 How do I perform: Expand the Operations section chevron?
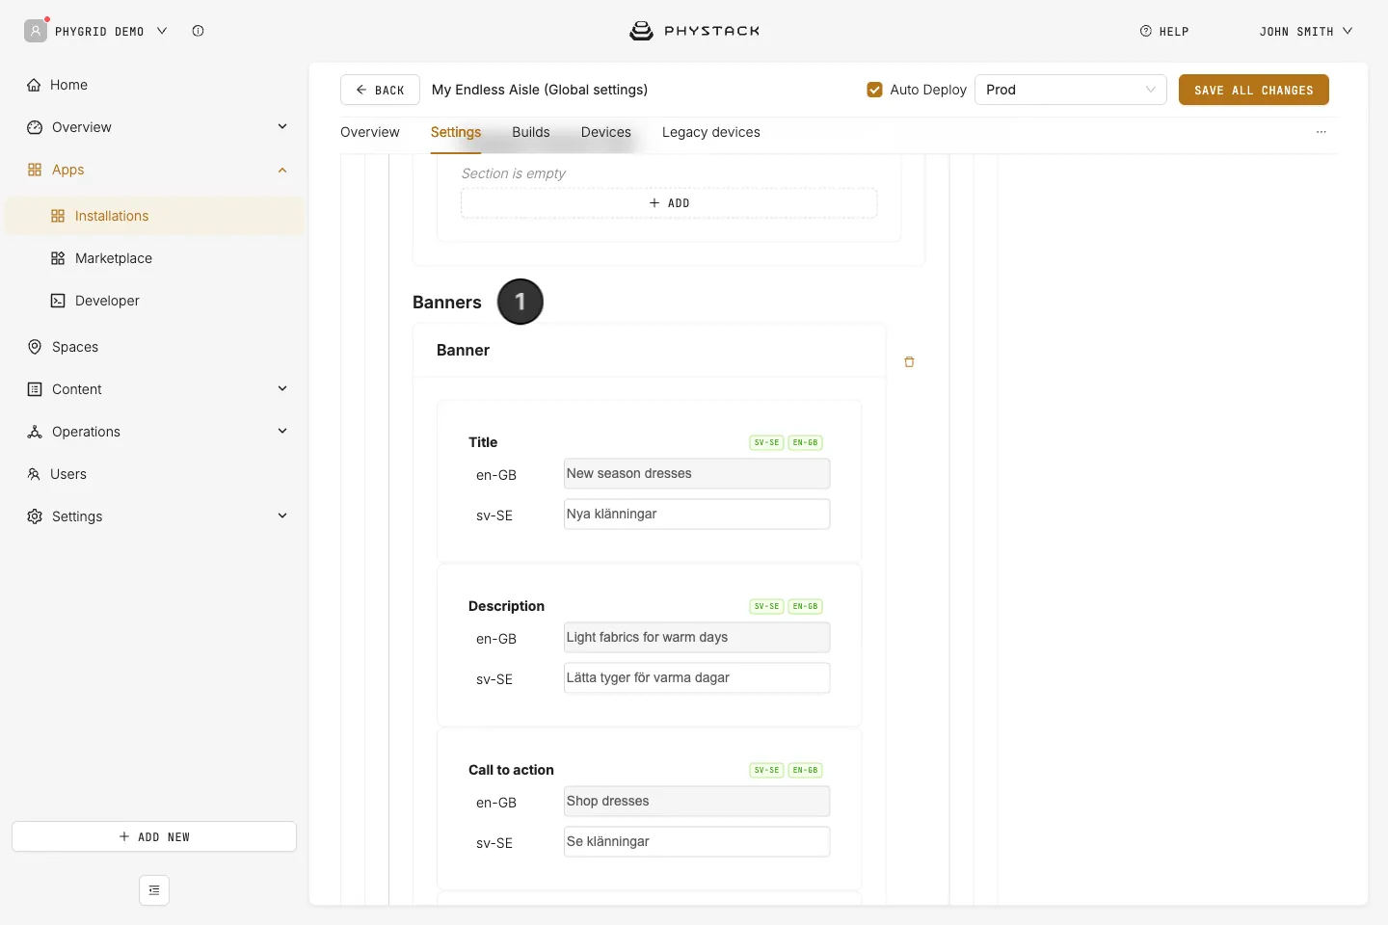(x=282, y=432)
